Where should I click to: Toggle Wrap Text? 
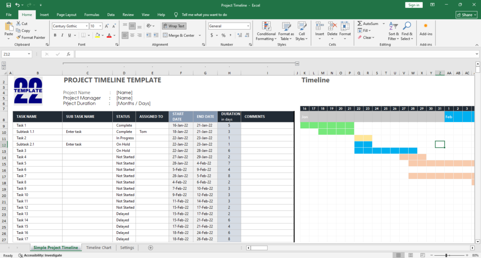[x=174, y=26]
